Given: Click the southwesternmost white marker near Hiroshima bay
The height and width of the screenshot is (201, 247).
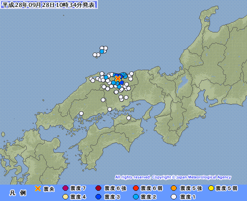Looking at the screenshot, I should [x=81, y=113].
